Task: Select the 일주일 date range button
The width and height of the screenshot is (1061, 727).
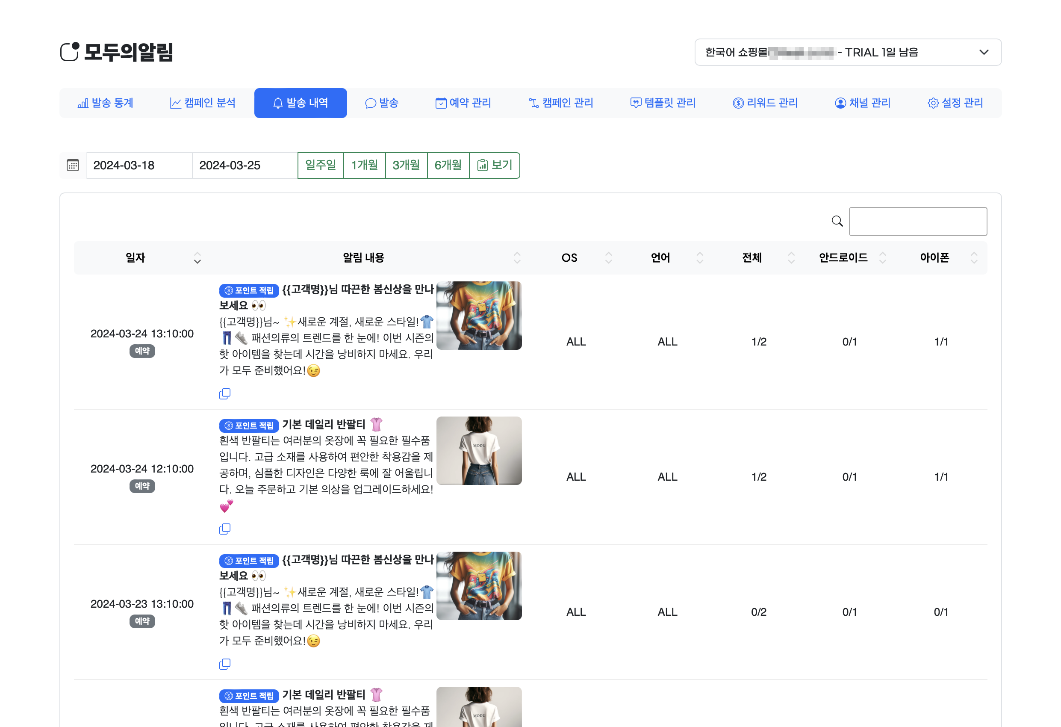Action: pyautogui.click(x=321, y=165)
